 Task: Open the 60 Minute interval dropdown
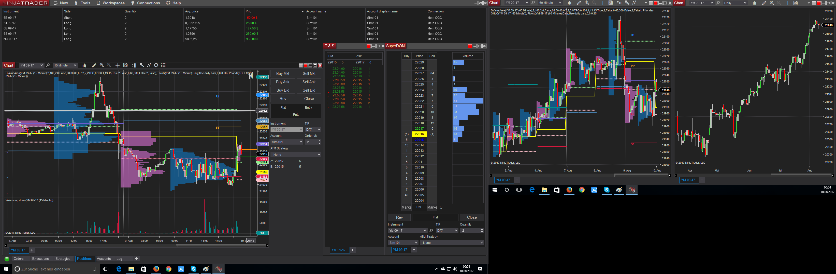[550, 3]
